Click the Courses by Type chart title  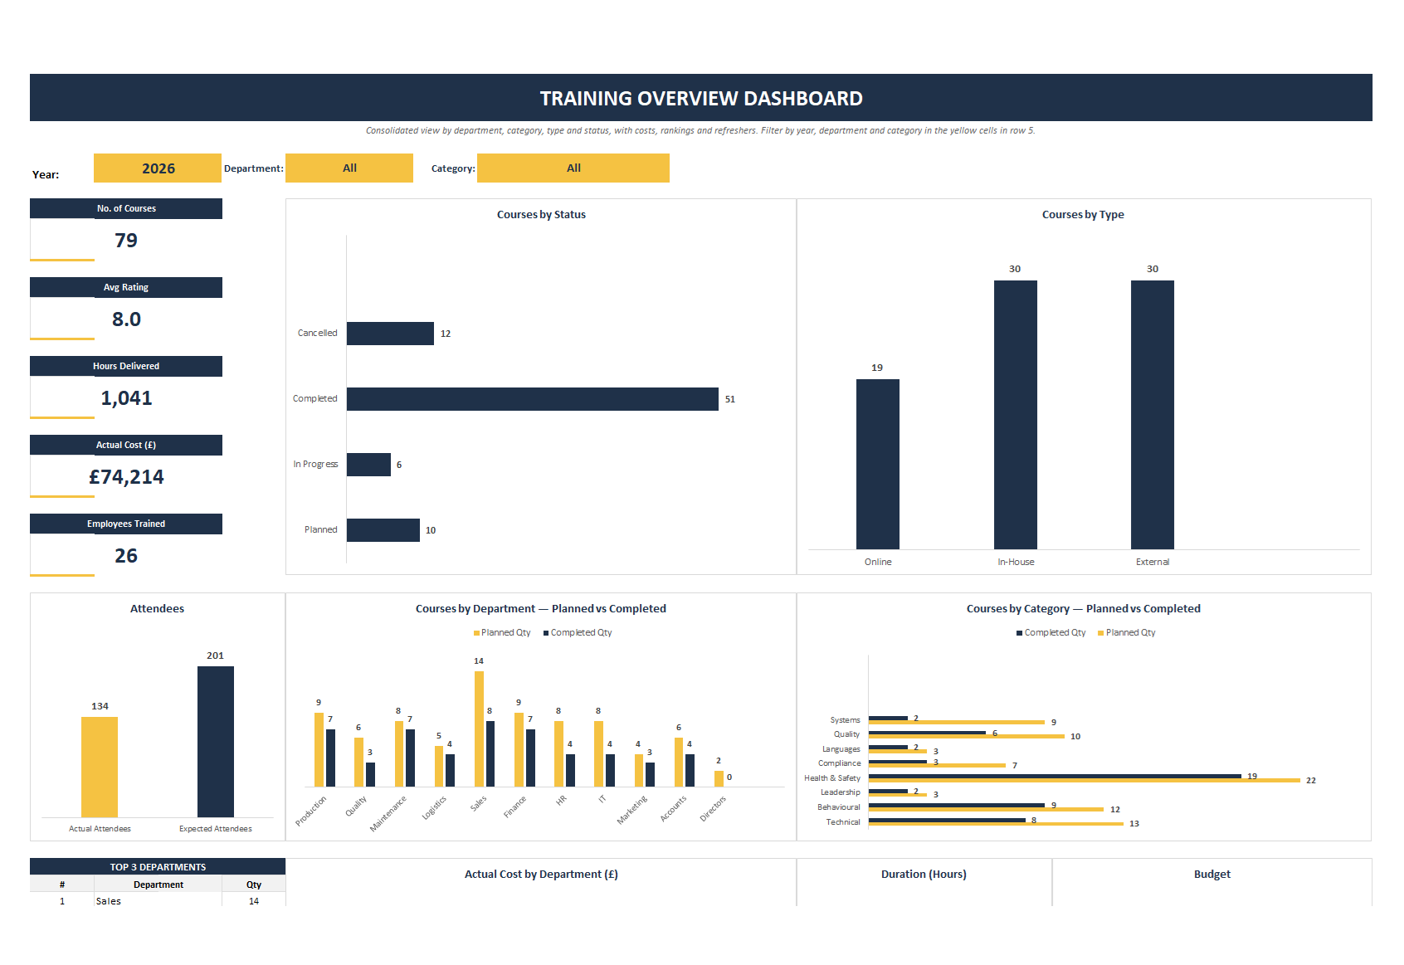pos(1083,214)
